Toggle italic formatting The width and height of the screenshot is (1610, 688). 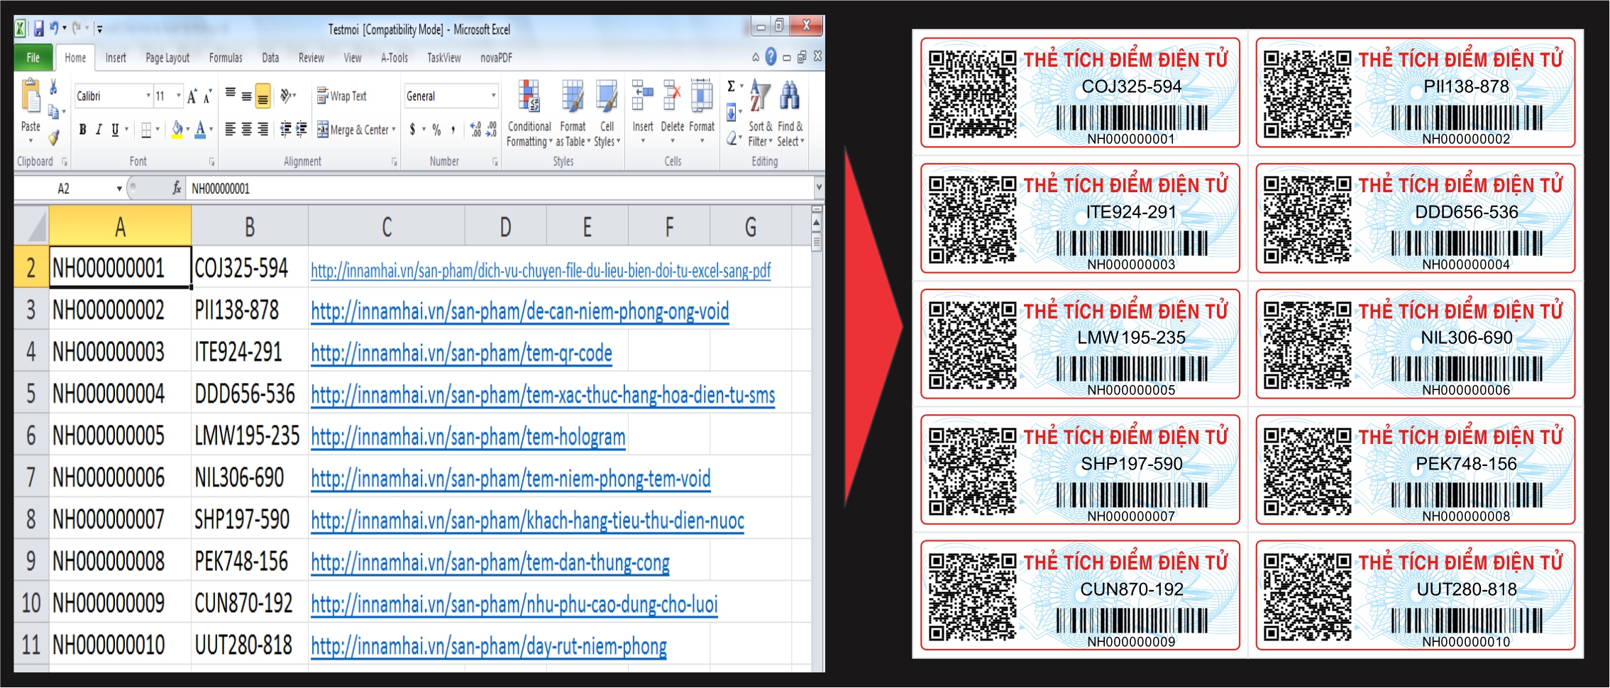pyautogui.click(x=99, y=129)
